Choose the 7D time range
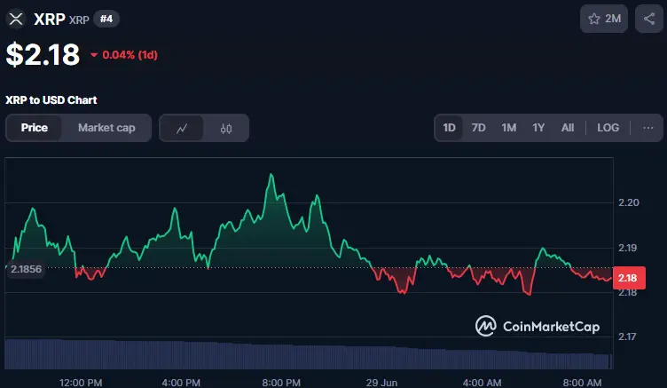Viewport: 667px width, 388px height. [478, 128]
